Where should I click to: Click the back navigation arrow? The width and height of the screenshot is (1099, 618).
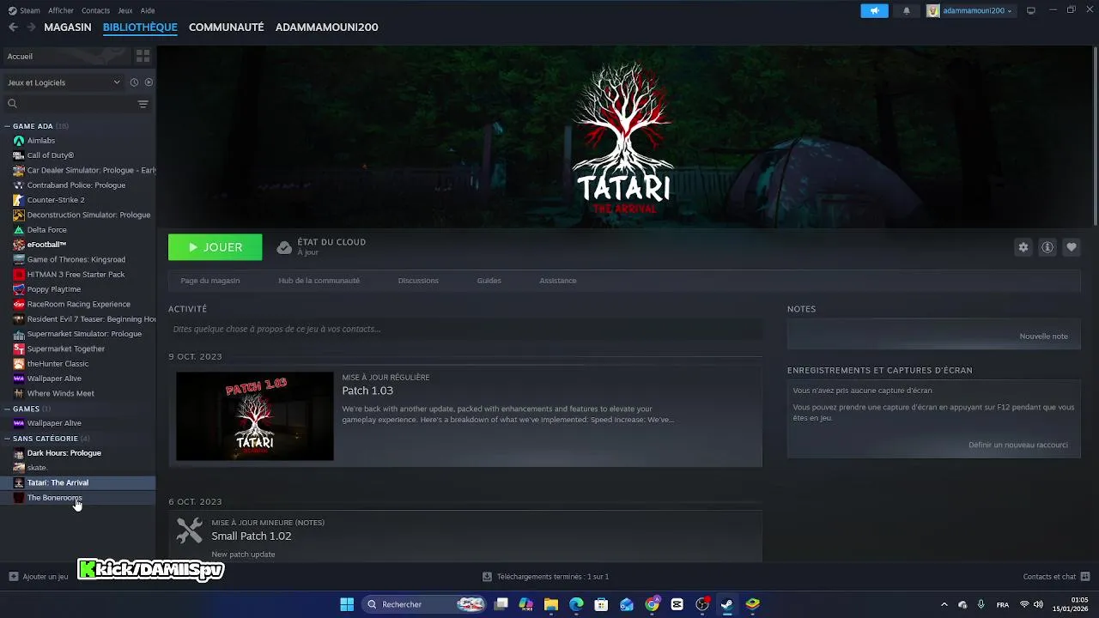(x=13, y=27)
